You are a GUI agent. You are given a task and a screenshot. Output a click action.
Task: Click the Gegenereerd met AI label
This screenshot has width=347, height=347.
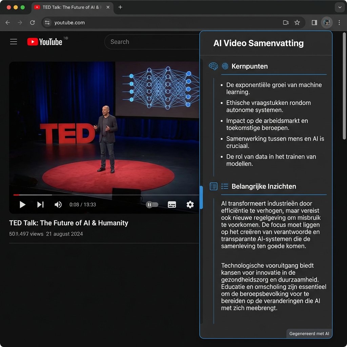pyautogui.click(x=309, y=333)
